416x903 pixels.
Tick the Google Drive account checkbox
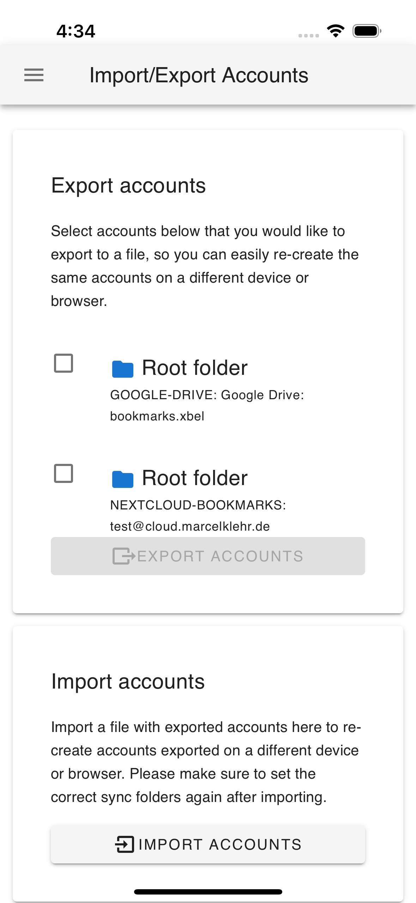64,363
